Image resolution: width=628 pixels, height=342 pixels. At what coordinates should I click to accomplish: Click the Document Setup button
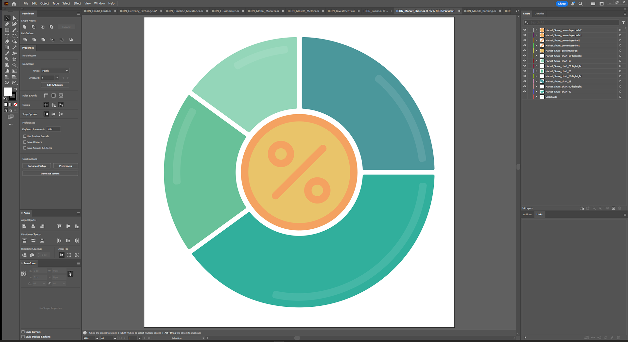coord(37,166)
